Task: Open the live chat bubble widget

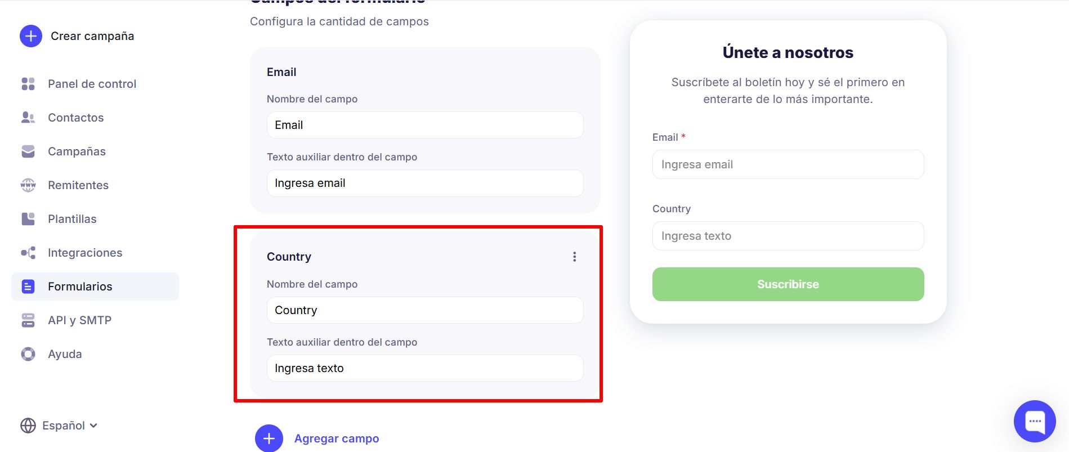Action: [x=1035, y=421]
